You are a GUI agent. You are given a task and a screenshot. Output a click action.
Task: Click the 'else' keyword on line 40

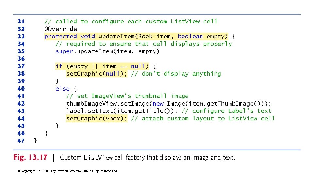tap(62, 89)
